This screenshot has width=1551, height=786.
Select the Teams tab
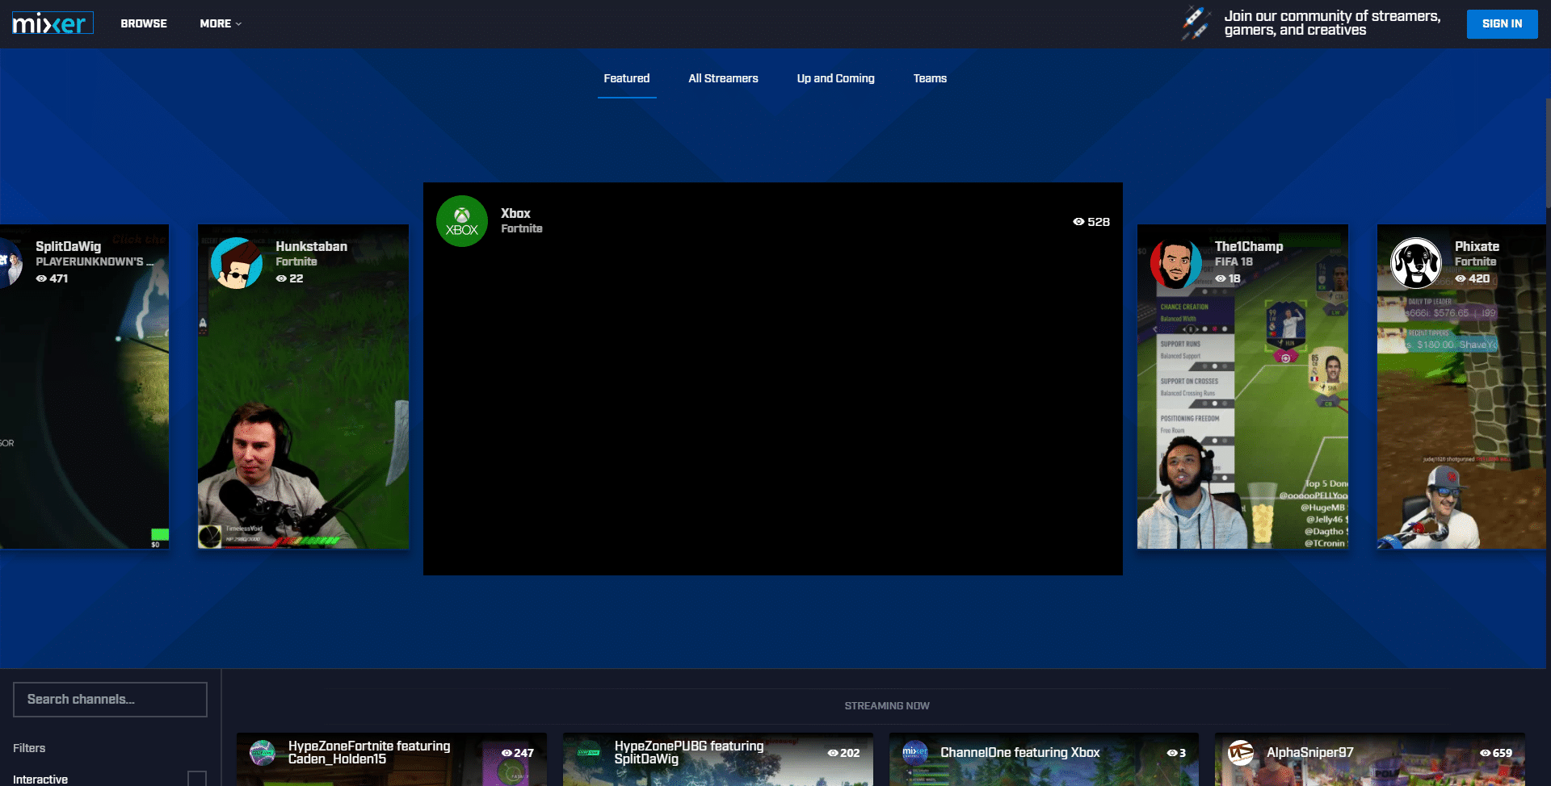click(930, 78)
